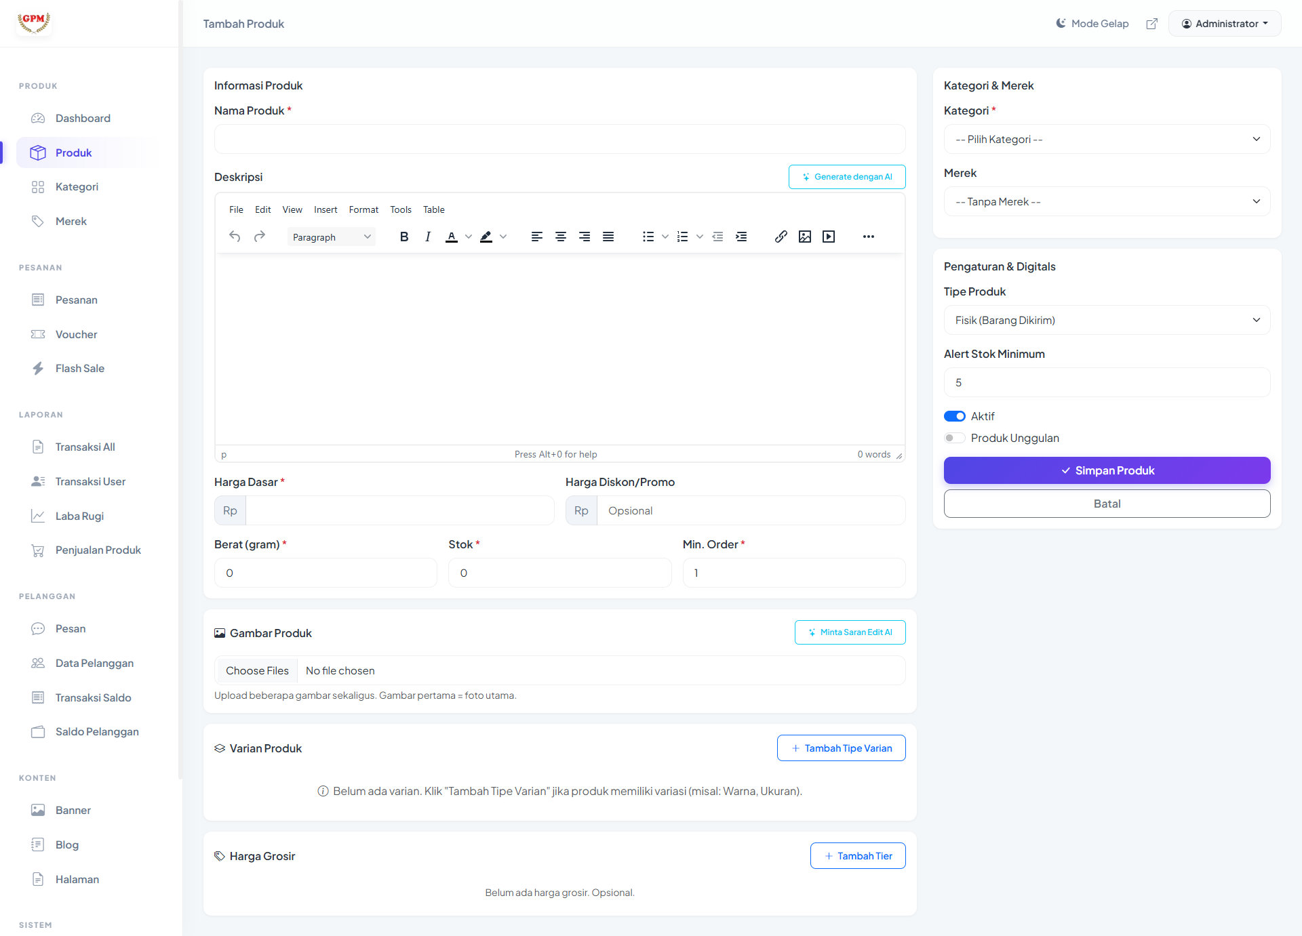Image resolution: width=1302 pixels, height=936 pixels.
Task: Toggle italic text in editor toolbar
Action: [x=428, y=237]
